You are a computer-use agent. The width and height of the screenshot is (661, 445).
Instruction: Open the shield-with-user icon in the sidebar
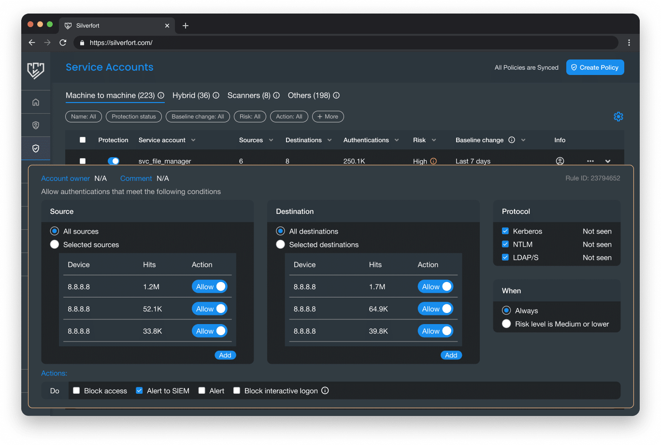click(36, 125)
